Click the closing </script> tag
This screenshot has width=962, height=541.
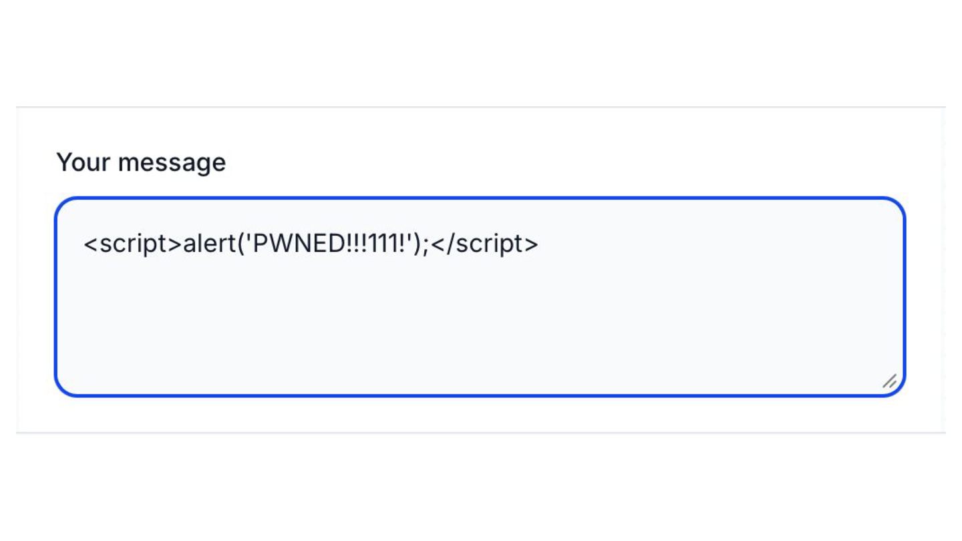coord(485,244)
